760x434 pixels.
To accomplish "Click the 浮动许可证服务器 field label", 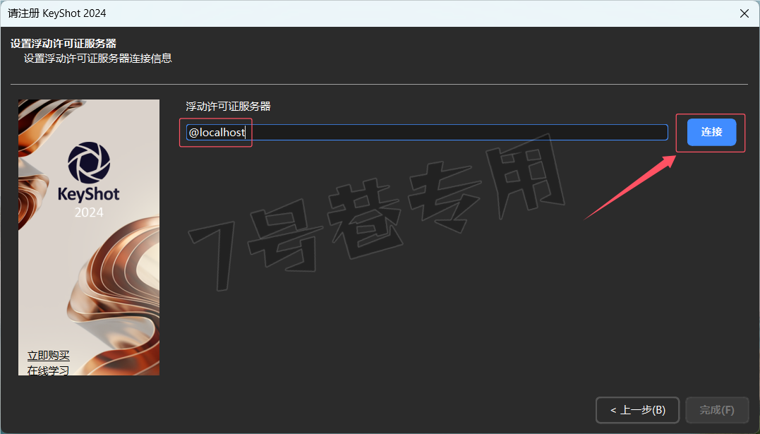I will pos(229,106).
